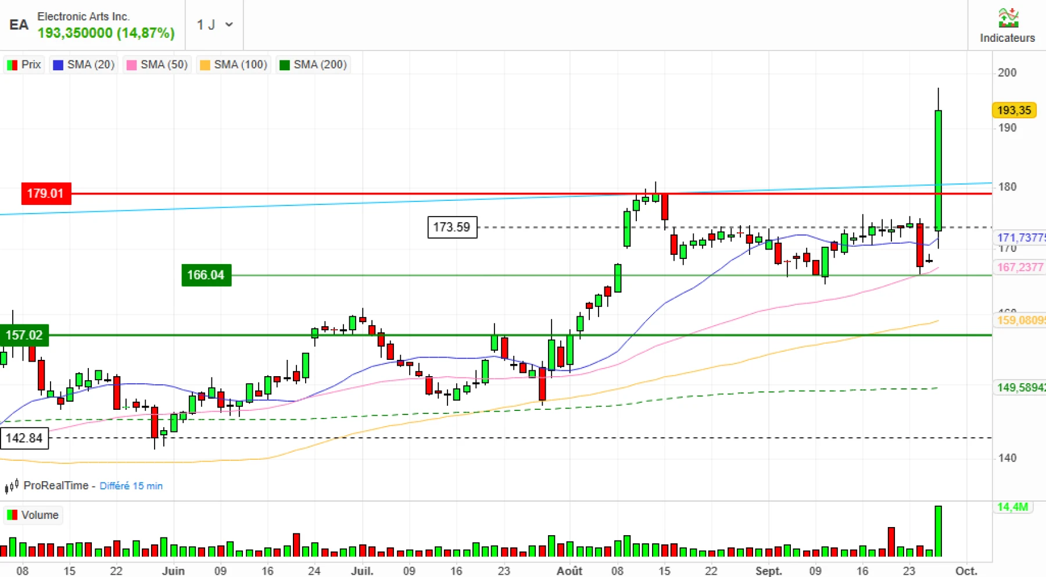Toggle SMA (100) indicator legend
Viewport: 1046px width, 577px height.
[x=234, y=64]
